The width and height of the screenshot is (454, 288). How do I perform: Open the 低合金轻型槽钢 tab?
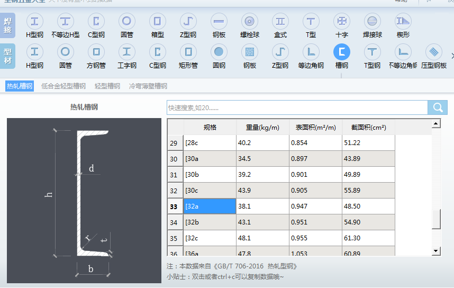point(63,86)
